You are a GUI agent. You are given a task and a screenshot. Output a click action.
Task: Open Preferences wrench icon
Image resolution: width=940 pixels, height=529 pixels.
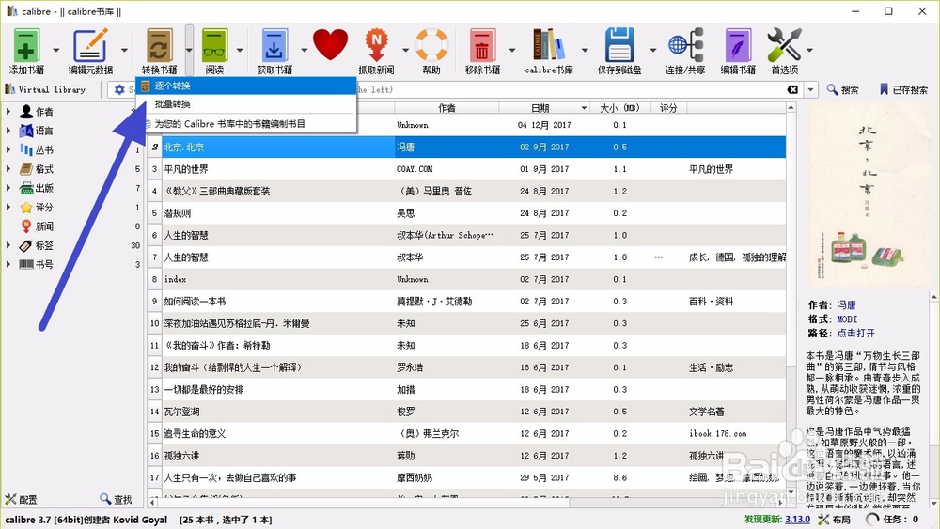coord(784,45)
